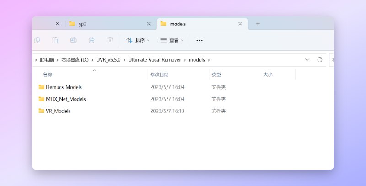The height and width of the screenshot is (186, 366).
Task: Open the three-dot more options menu
Action: coord(199,40)
